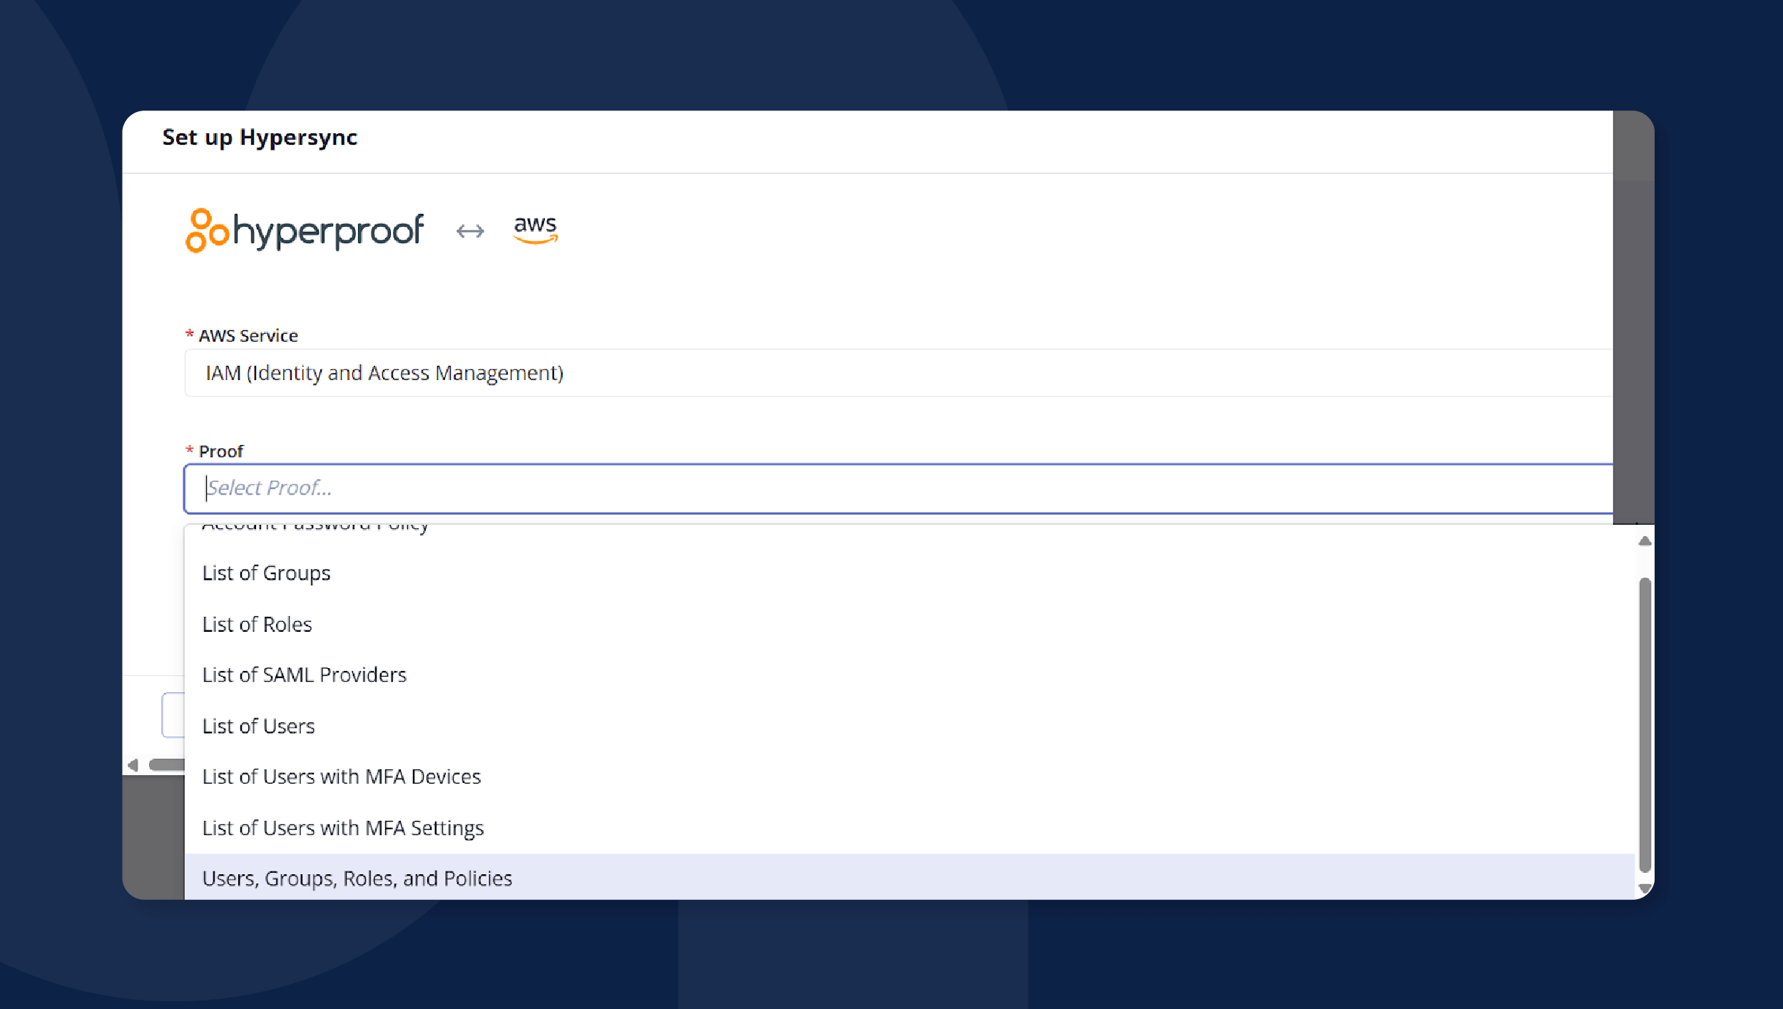Click the dropdown list scroll-up arrow
The width and height of the screenshot is (1783, 1009).
[x=1645, y=541]
